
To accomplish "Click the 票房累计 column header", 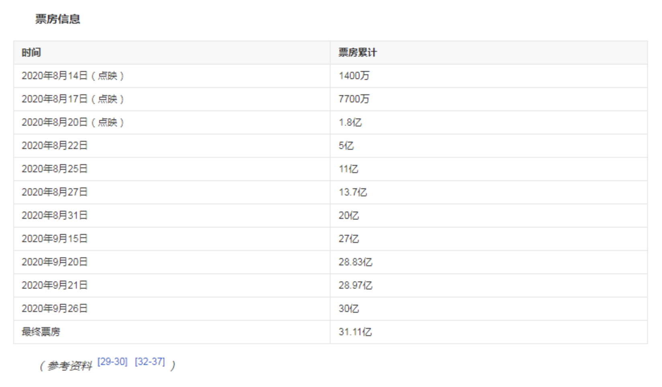I will tap(489, 53).
